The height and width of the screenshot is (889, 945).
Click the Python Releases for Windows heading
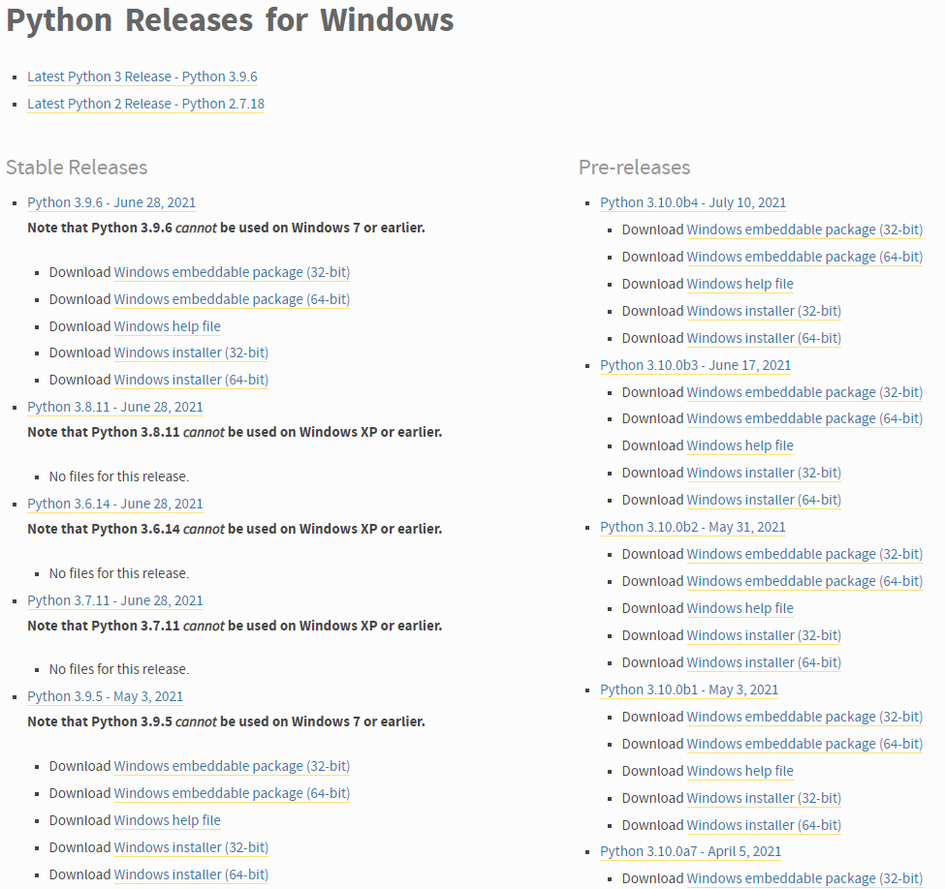click(x=230, y=20)
